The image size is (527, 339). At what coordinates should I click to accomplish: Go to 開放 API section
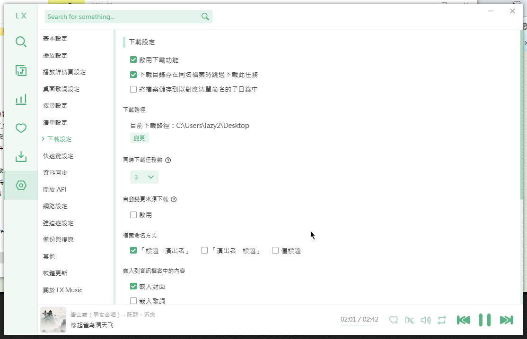pos(54,189)
